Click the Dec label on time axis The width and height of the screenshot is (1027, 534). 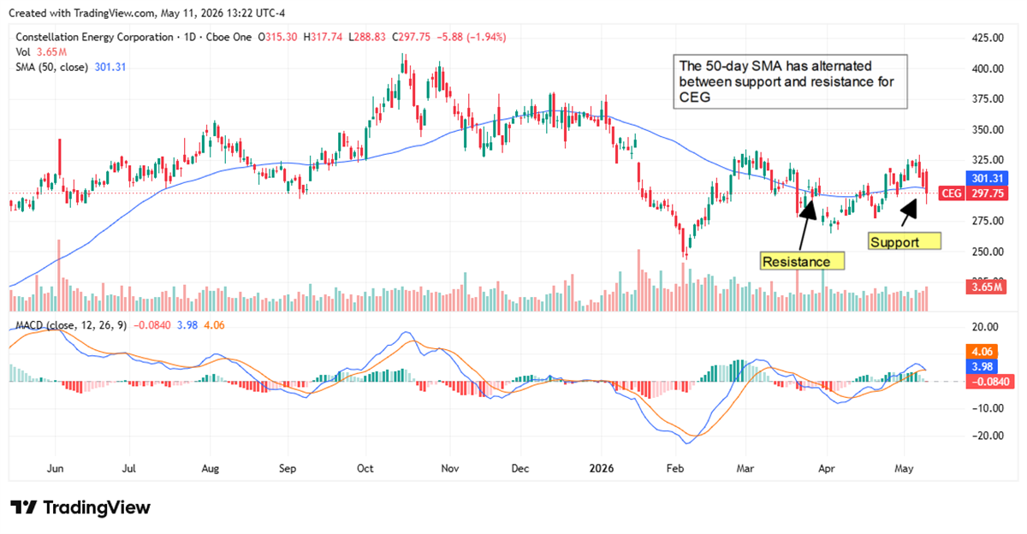[521, 469]
